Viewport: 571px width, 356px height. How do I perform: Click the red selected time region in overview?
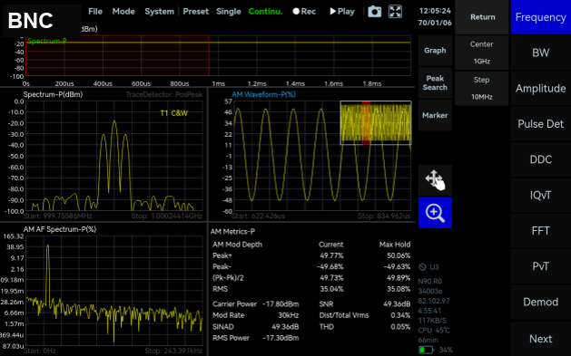click(117, 55)
